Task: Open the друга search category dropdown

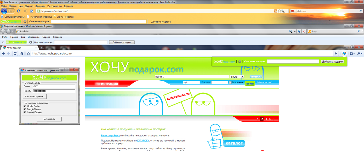Action: [242, 76]
